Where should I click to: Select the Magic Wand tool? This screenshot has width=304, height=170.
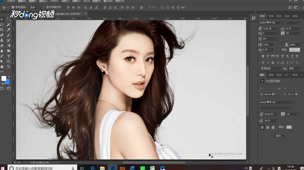[x=8, y=25]
